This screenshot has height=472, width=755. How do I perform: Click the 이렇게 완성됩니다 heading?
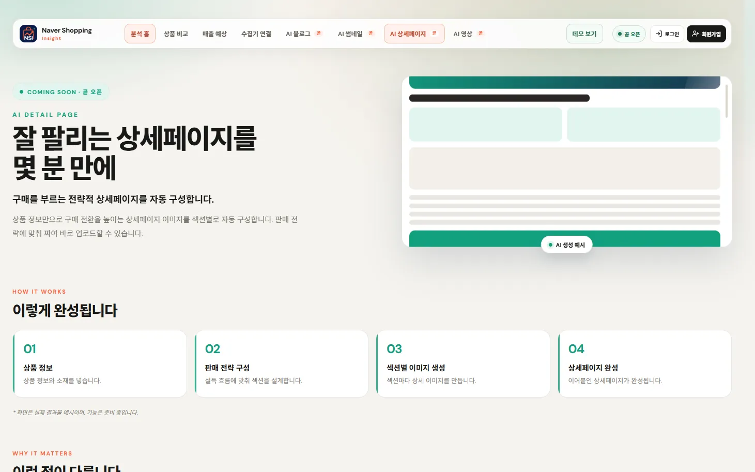65,310
